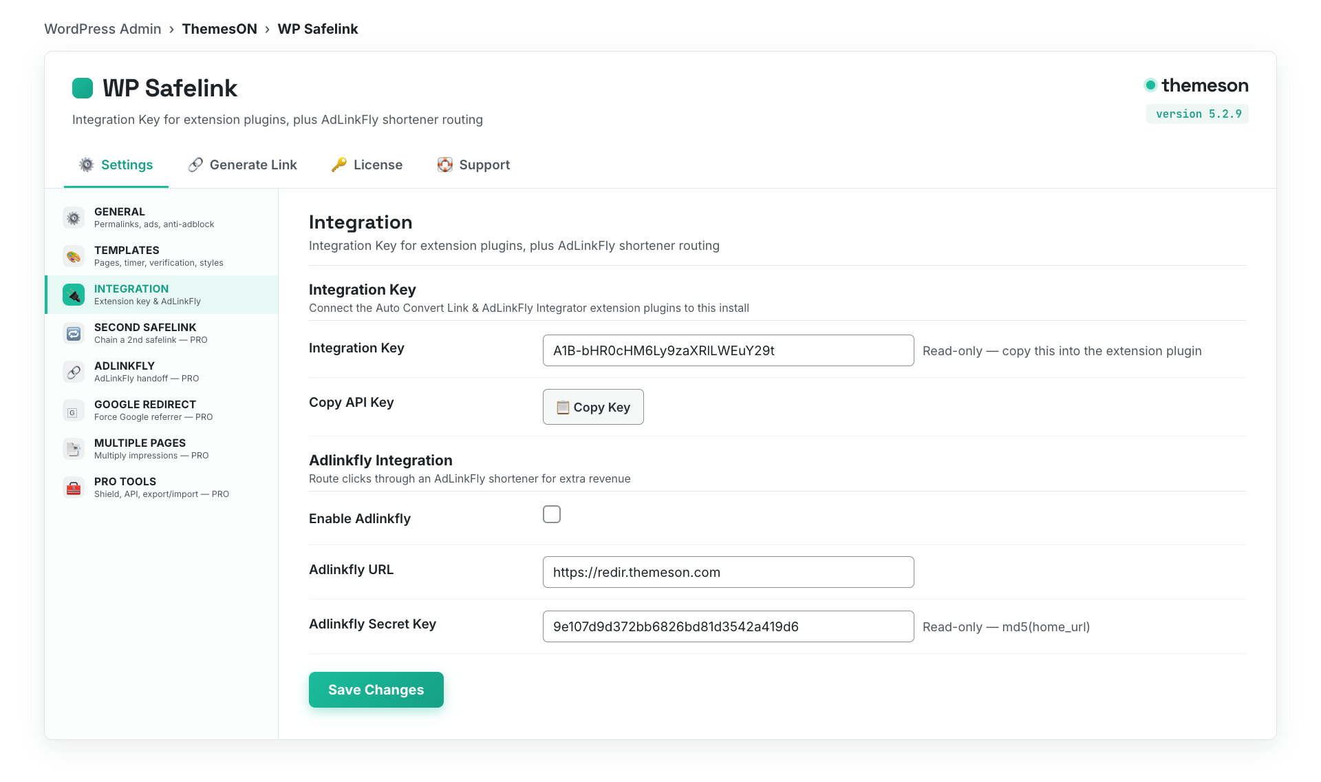Click the link icon on Generate Link tab

tap(195, 165)
